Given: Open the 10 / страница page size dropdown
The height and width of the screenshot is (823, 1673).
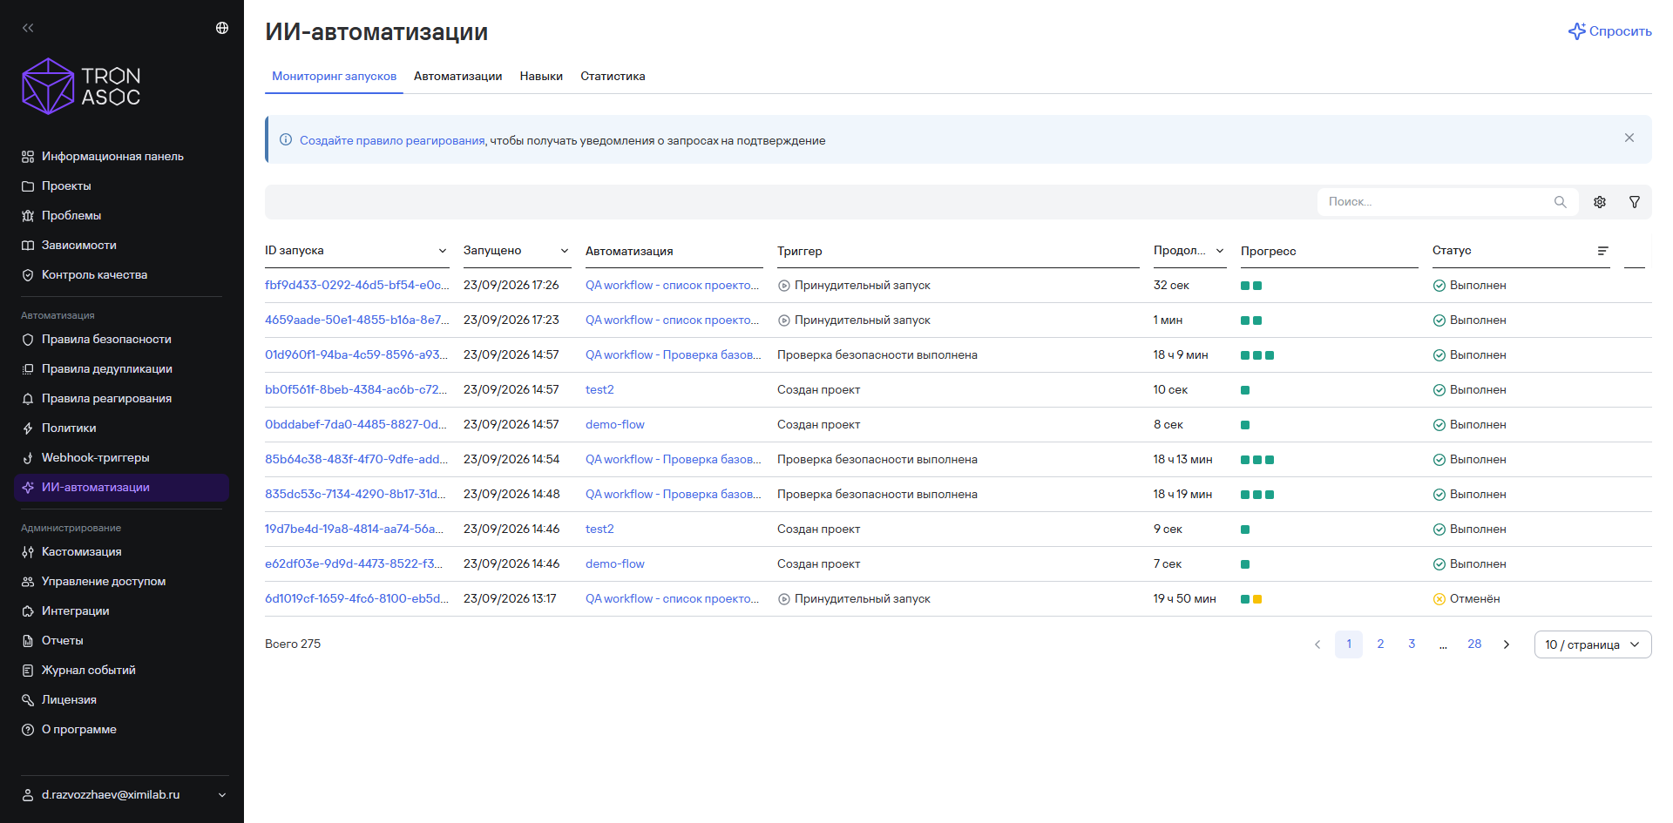Looking at the screenshot, I should click(1593, 644).
